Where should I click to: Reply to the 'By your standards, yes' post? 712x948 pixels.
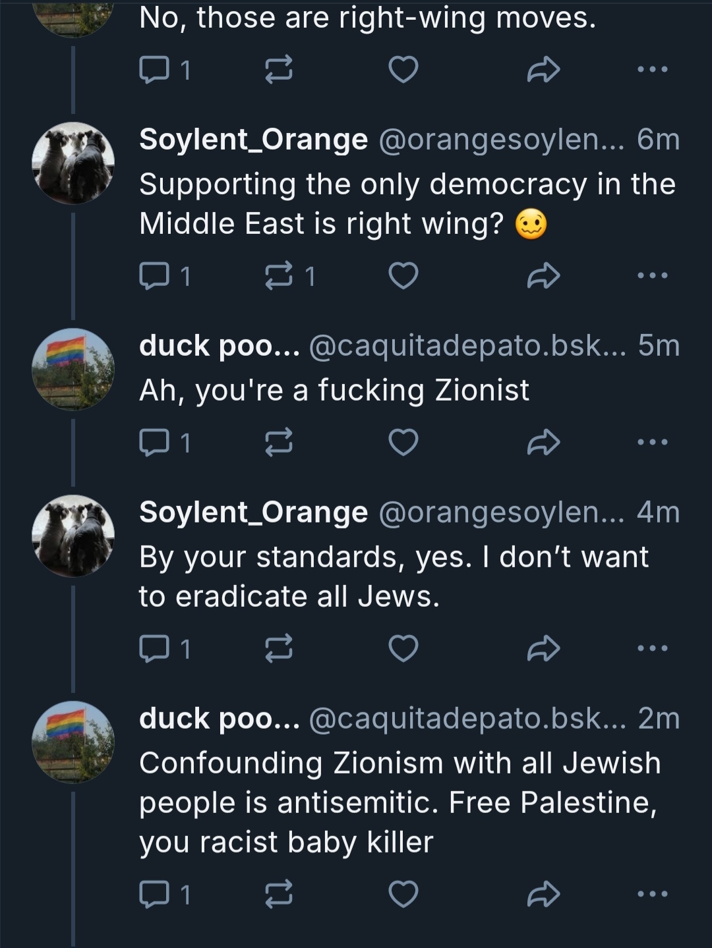click(154, 649)
